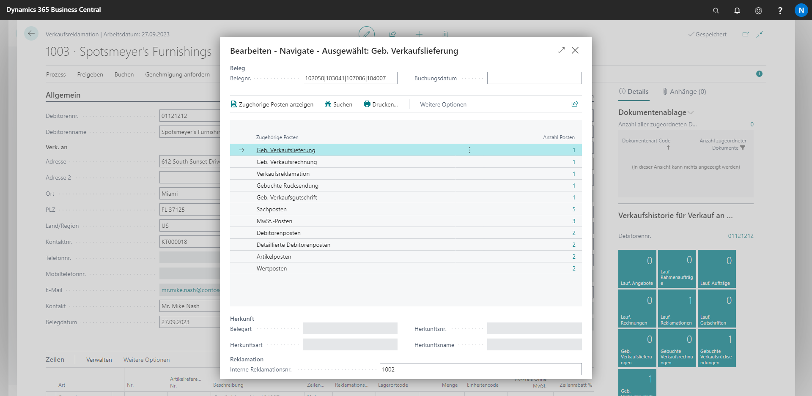Open Lauf. Reklamationen tile

click(x=677, y=309)
